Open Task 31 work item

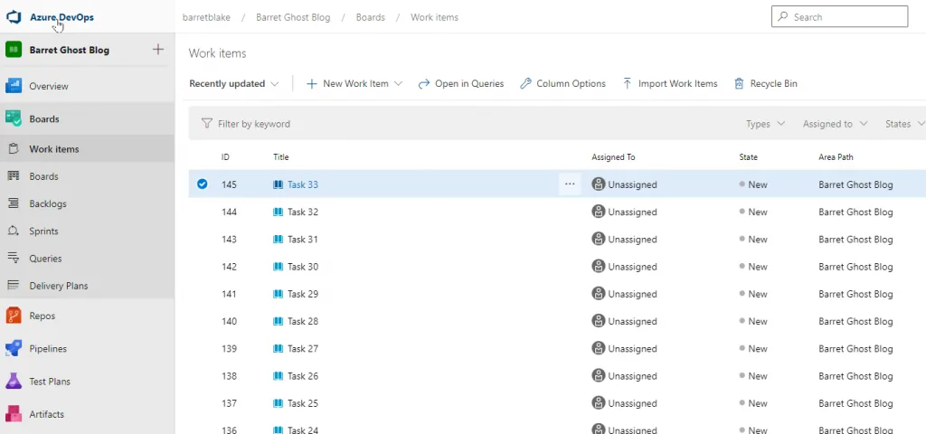point(303,239)
